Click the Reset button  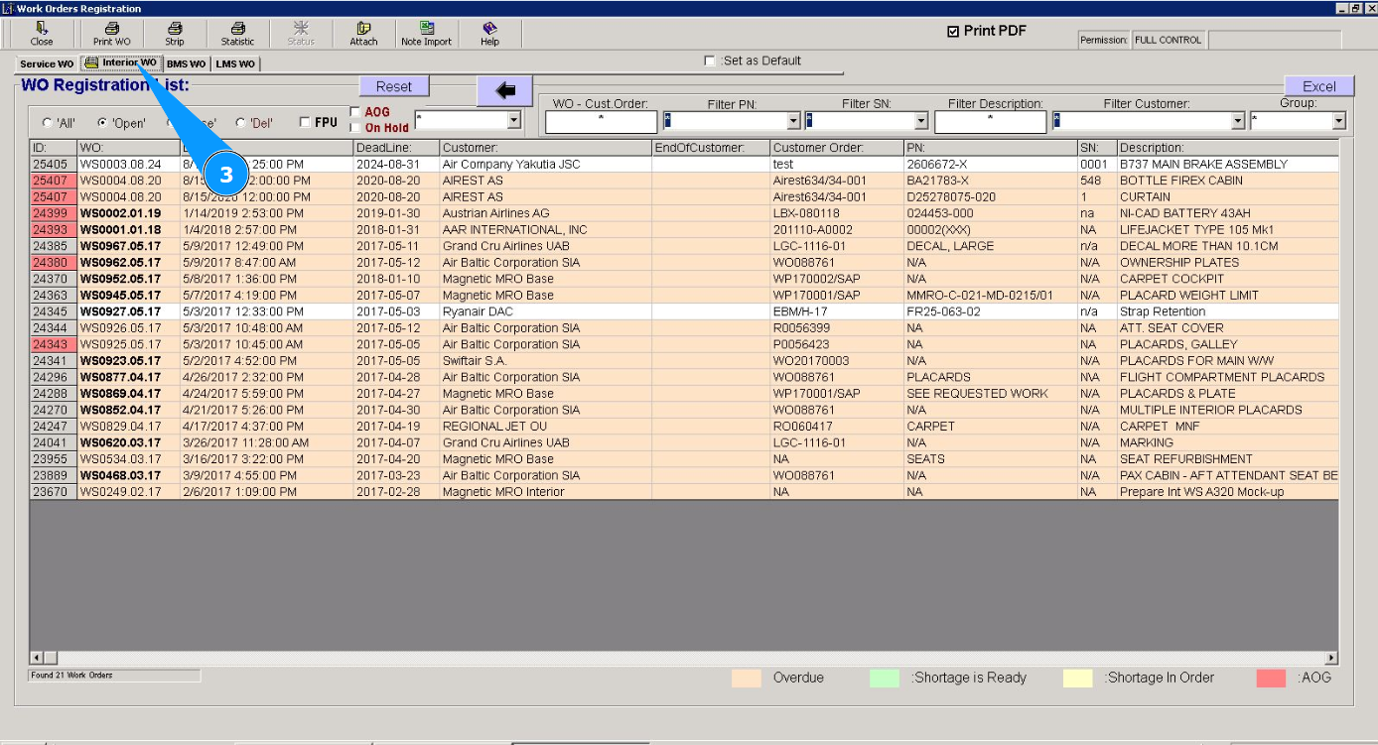point(394,86)
